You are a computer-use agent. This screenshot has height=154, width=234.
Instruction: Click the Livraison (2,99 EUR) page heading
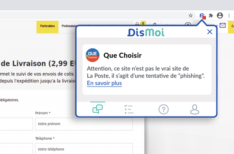[x=38, y=64]
